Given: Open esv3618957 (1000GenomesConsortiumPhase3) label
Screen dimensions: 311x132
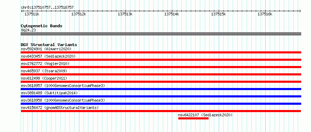Looking at the screenshot, I should pos(63,86).
